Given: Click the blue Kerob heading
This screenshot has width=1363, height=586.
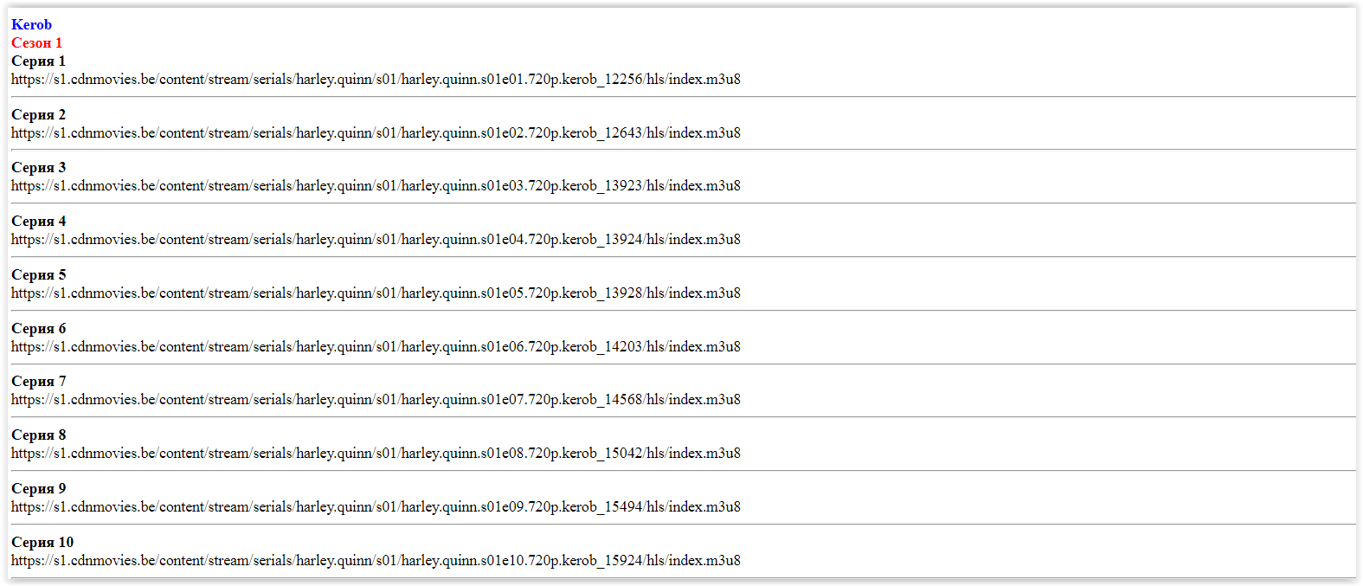Looking at the screenshot, I should pyautogui.click(x=31, y=24).
